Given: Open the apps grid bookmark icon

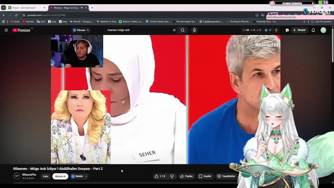Looking at the screenshot, I should 3,22.
